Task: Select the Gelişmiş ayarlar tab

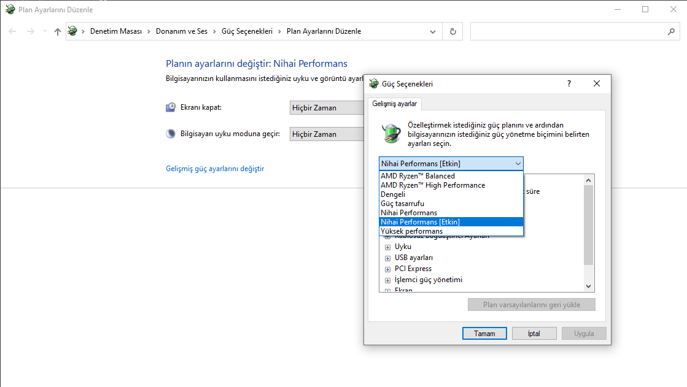Action: click(395, 104)
